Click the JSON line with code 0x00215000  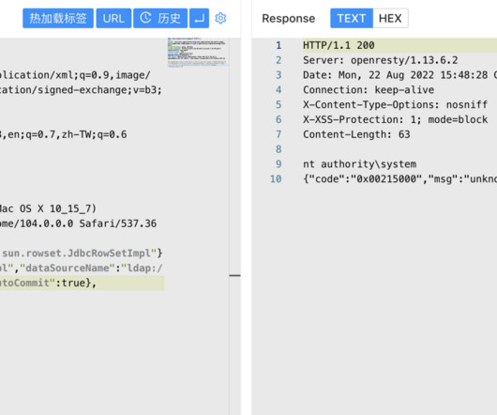399,179
